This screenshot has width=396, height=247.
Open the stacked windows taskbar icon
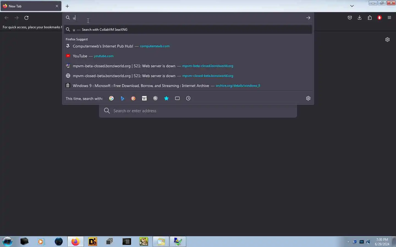pos(109,242)
